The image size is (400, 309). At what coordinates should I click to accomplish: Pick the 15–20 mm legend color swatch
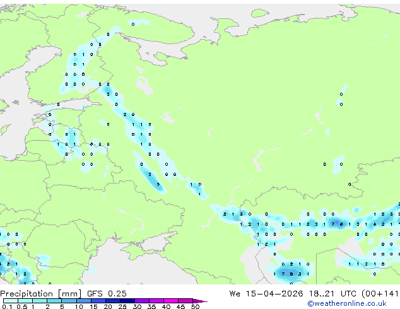point(98,301)
